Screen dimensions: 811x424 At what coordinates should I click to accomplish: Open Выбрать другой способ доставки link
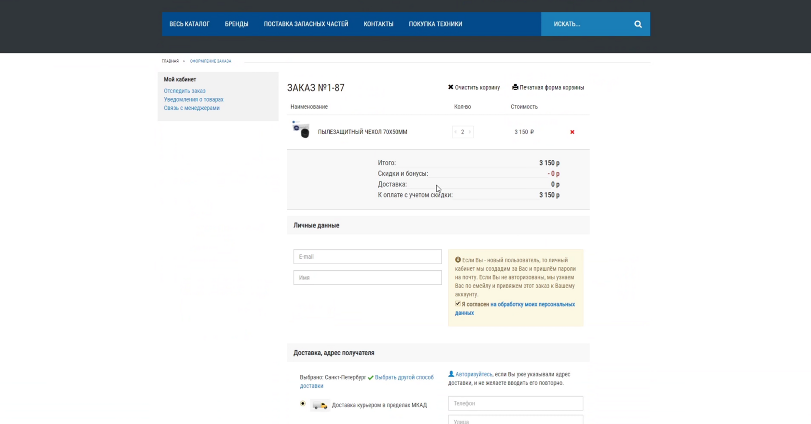pos(367,382)
